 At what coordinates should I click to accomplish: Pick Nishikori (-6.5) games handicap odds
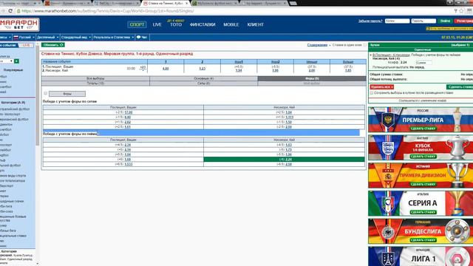tap(288, 164)
